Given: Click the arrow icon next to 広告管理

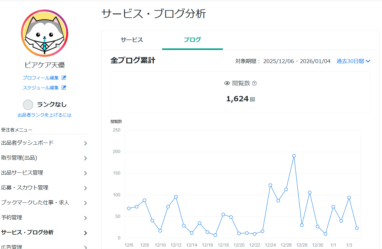Looking at the screenshot, I should (86, 247).
